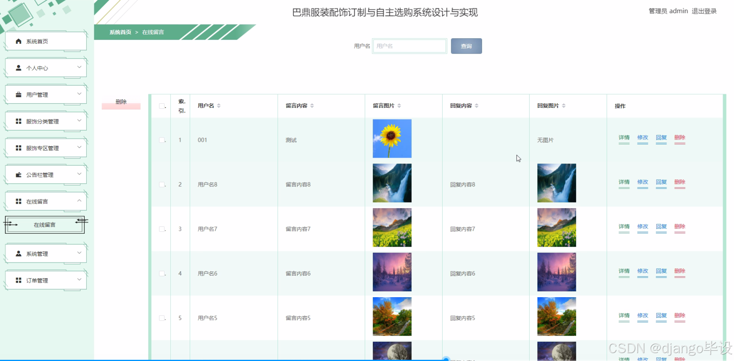This screenshot has width=734, height=361.
Task: Open 详情 for user 001
Action: [x=624, y=138]
